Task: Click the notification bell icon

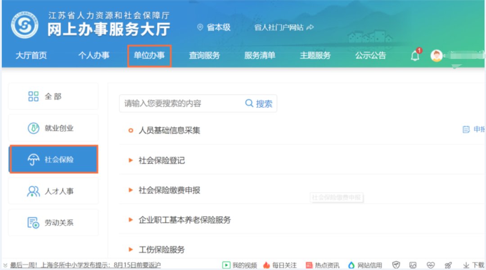Action: tap(415, 56)
